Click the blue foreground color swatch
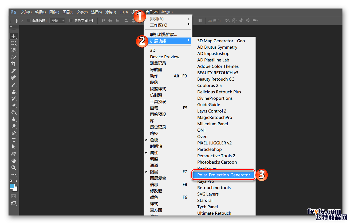Image resolution: width=351 pixels, height=224 pixels. [12, 186]
